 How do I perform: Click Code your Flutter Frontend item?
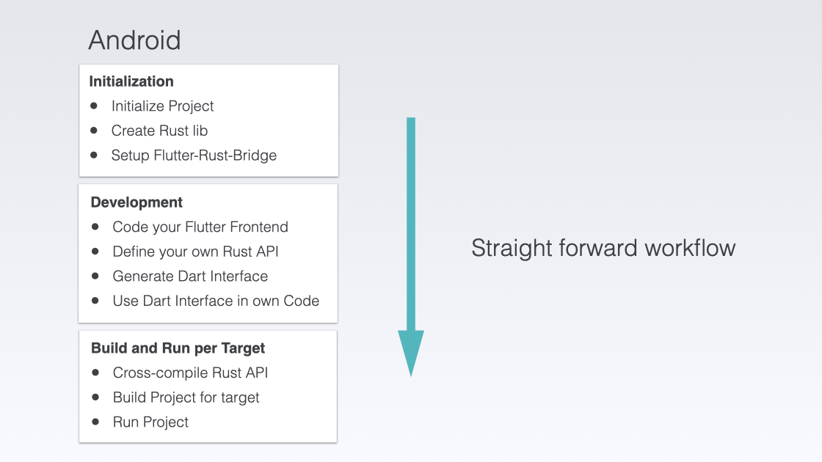click(x=200, y=227)
